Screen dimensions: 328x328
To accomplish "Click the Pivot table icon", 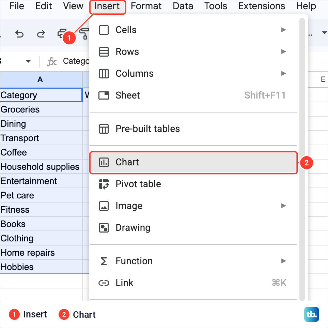I will coord(104,184).
